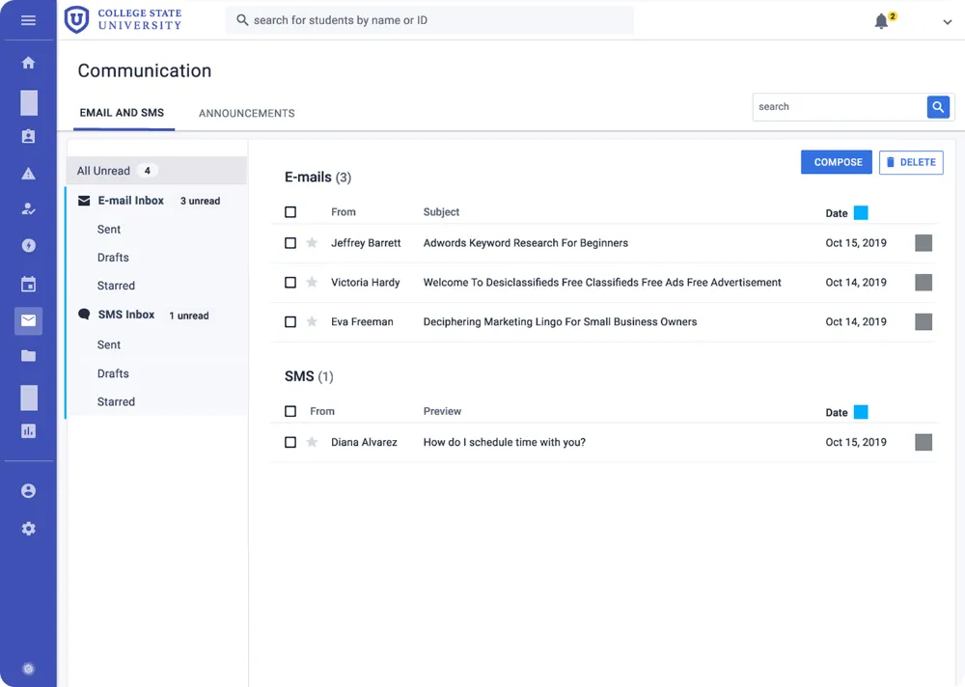The width and height of the screenshot is (965, 687).
Task: Open Starred under E-mail Inbox
Action: [116, 286]
